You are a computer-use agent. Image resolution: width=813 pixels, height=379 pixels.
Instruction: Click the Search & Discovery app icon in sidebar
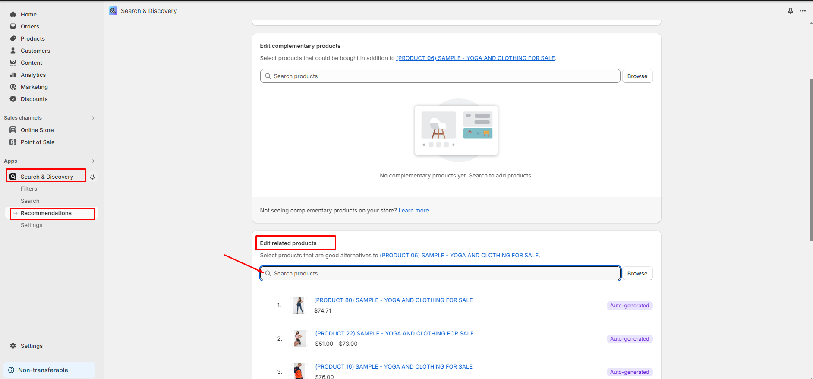(x=13, y=177)
